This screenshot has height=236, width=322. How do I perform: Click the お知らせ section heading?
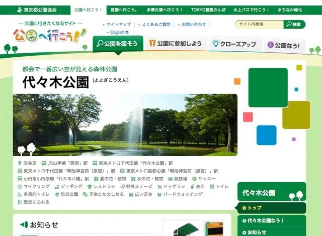pyautogui.click(x=39, y=225)
